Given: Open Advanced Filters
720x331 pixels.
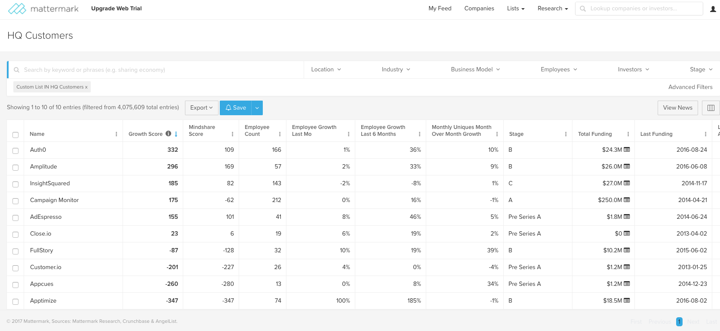Looking at the screenshot, I should [690, 87].
